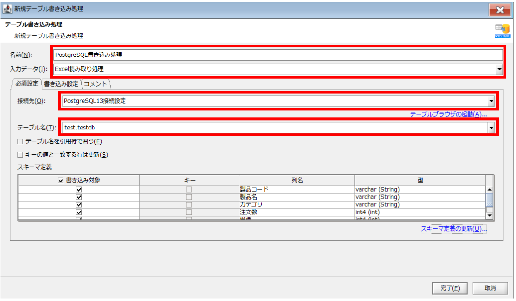Screen dimensions: 516x301
Task: Toggle キーの値と一致する行は更新 checkbox
Action: pyautogui.click(x=20, y=154)
